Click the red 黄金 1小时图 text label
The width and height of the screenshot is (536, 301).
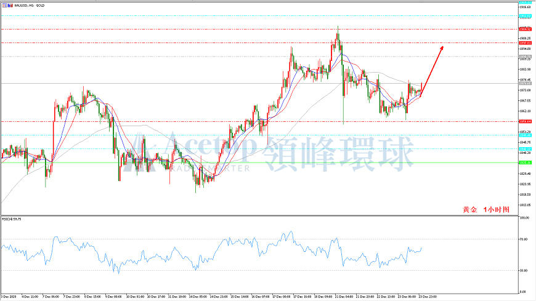[486, 210]
